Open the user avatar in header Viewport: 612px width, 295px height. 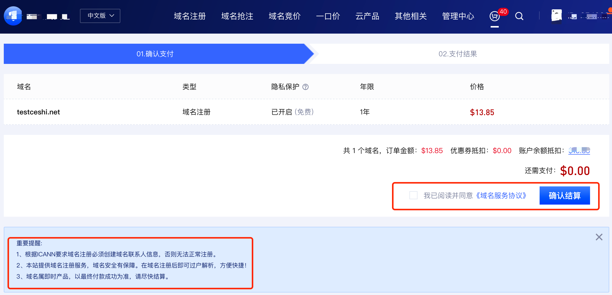pyautogui.click(x=556, y=16)
